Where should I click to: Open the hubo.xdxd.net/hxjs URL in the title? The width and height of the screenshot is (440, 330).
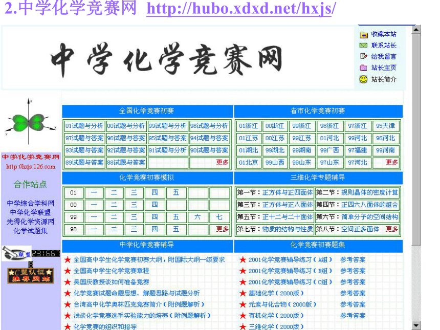click(241, 8)
